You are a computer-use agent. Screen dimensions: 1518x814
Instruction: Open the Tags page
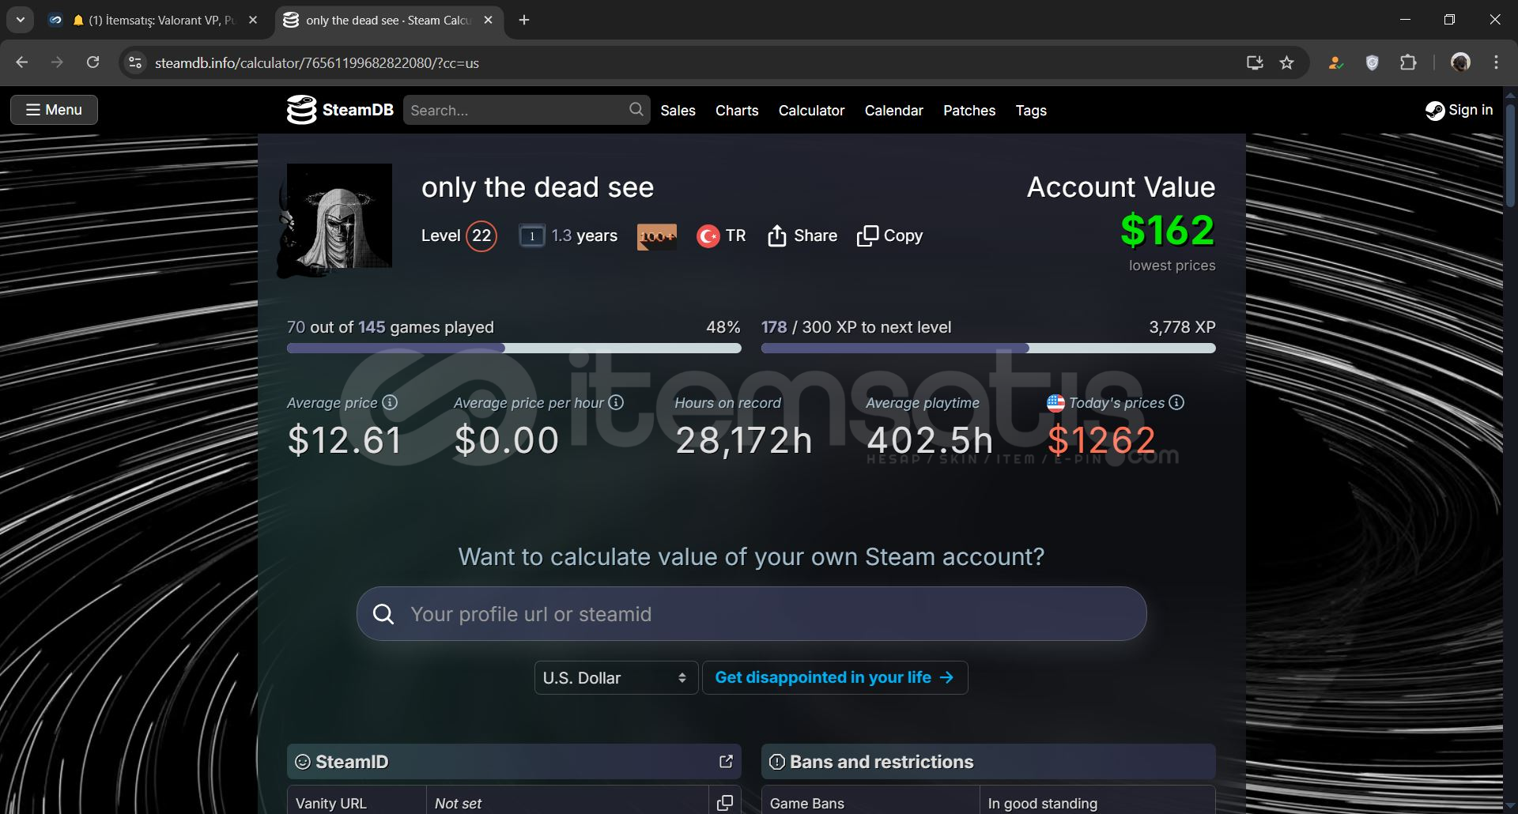coord(1031,111)
